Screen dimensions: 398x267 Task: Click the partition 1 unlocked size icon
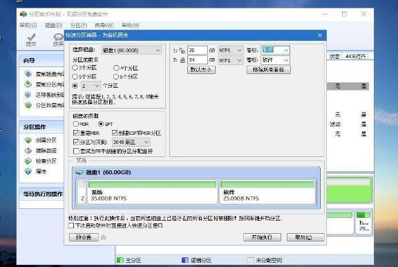[182, 50]
